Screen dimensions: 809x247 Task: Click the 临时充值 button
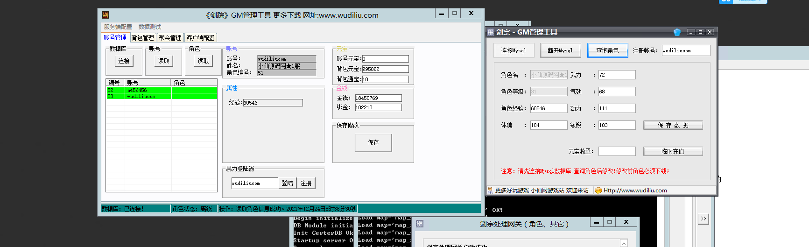pyautogui.click(x=673, y=151)
